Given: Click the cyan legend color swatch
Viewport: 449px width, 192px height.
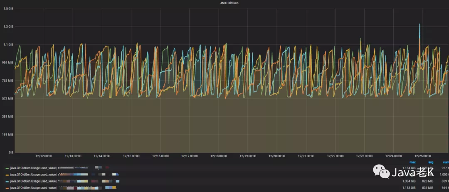Looking at the screenshot, I should 7,182.
